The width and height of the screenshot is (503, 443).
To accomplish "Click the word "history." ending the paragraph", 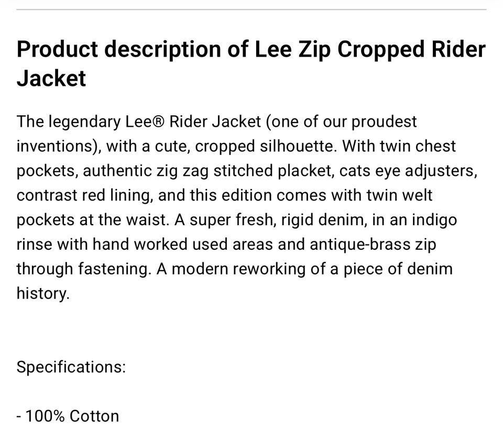I will (43, 294).
